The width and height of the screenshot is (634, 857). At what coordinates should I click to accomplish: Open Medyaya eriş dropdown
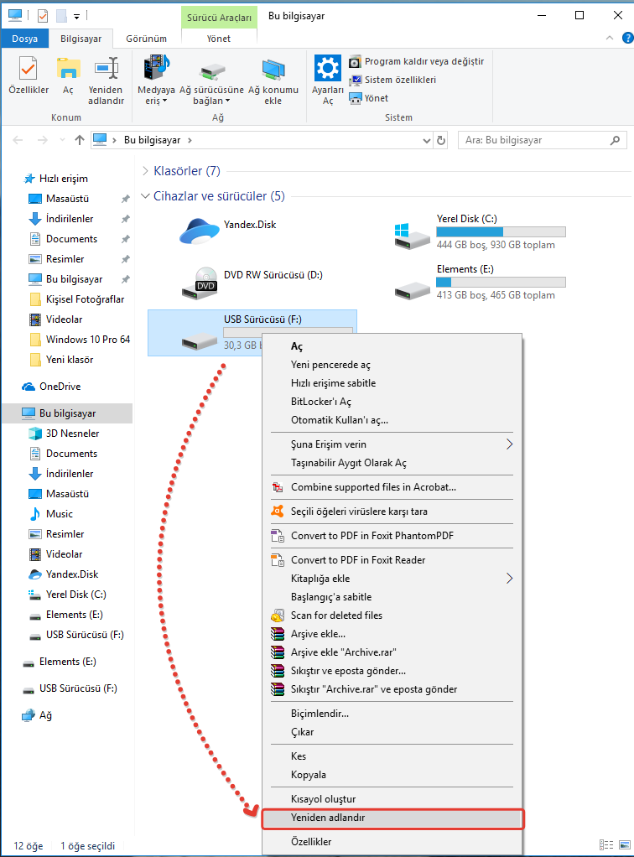pos(156,82)
